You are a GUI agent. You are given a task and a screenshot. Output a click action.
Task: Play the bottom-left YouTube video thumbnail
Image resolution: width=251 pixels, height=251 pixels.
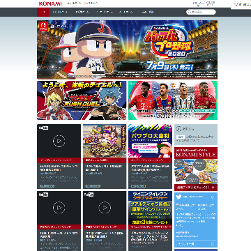(x=59, y=208)
